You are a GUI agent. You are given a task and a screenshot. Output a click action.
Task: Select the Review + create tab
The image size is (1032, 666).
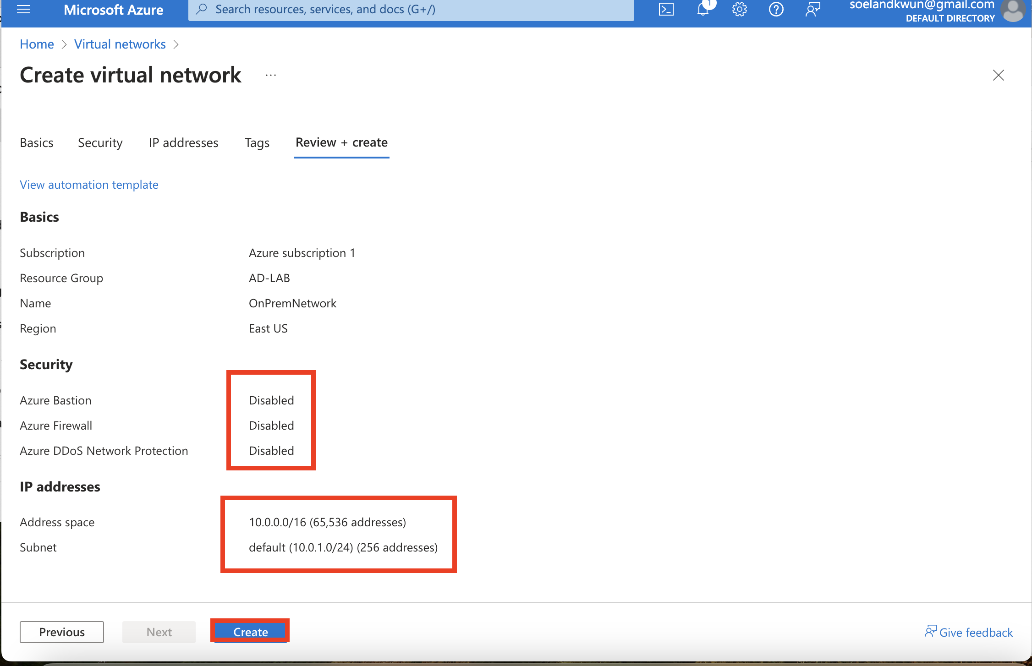341,142
